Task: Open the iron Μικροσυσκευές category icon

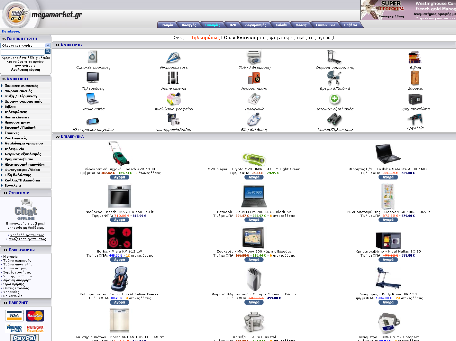Action: (x=174, y=58)
